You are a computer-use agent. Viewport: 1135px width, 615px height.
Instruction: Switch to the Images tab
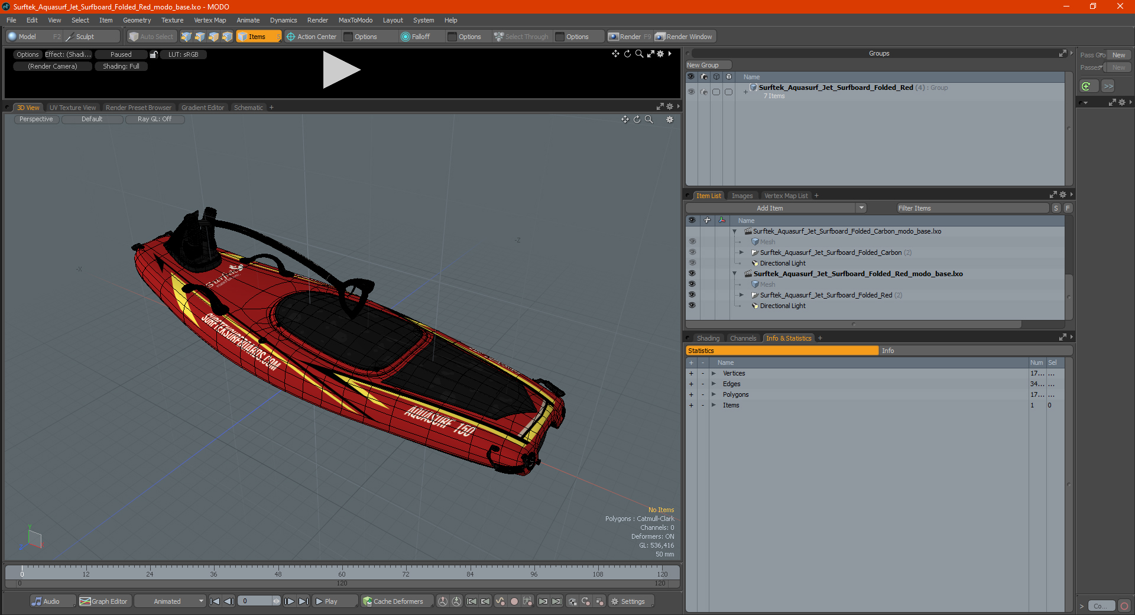[x=742, y=196]
